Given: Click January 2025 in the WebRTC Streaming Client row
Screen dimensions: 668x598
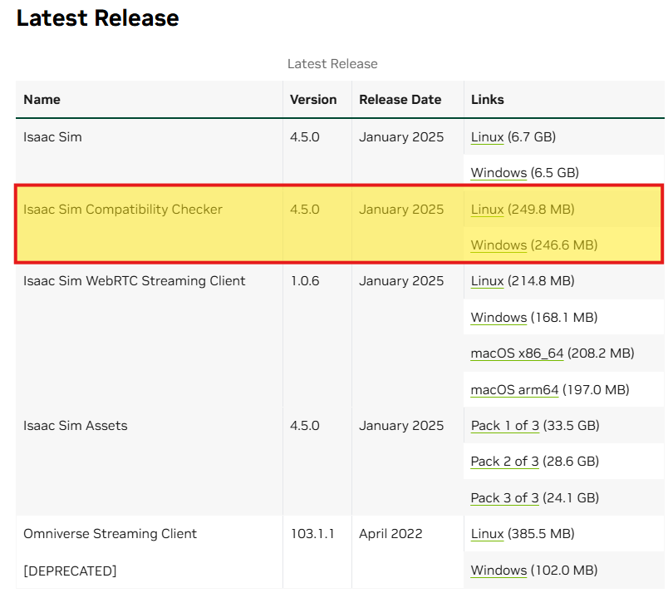Looking at the screenshot, I should point(401,281).
